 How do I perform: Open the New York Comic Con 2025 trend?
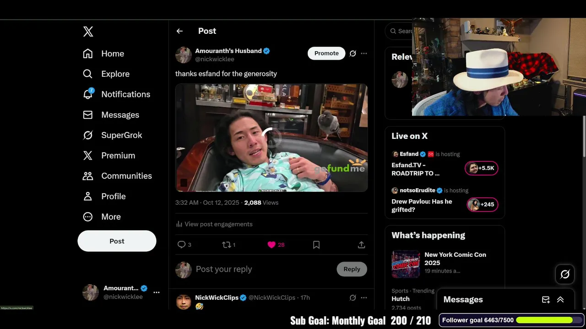456,259
